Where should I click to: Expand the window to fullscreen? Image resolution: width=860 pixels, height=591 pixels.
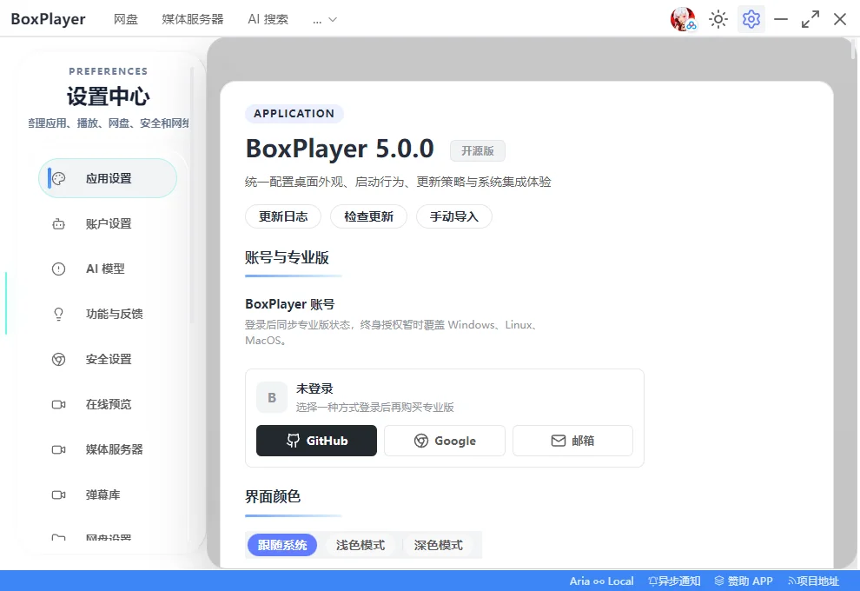click(x=810, y=19)
